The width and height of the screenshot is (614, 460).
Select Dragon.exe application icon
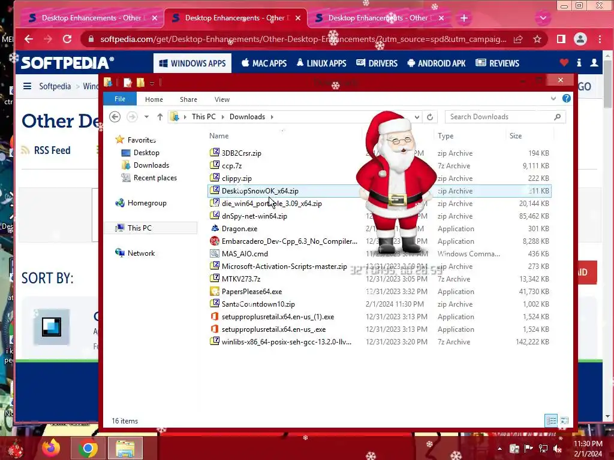point(215,228)
